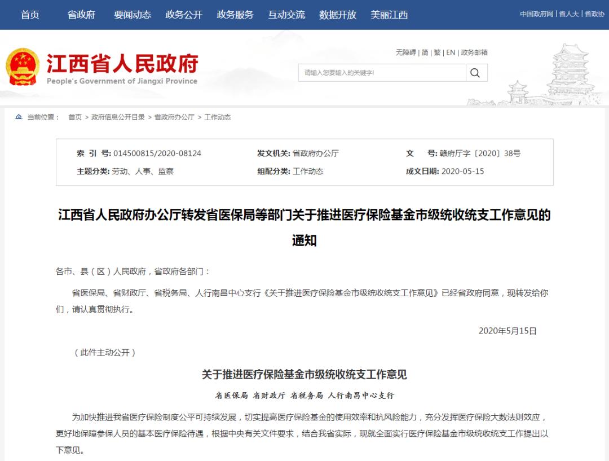This screenshot has height=461, width=609.
Task: Select the date 2020-05-15
Action: 462,171
